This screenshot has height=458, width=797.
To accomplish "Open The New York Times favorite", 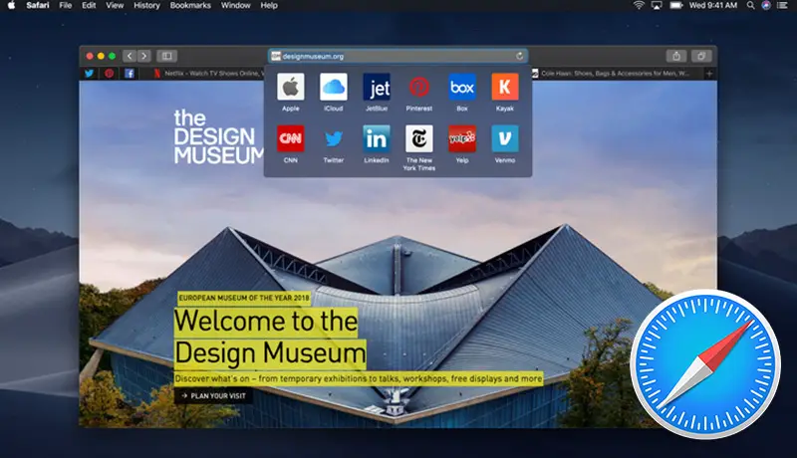I will (418, 138).
